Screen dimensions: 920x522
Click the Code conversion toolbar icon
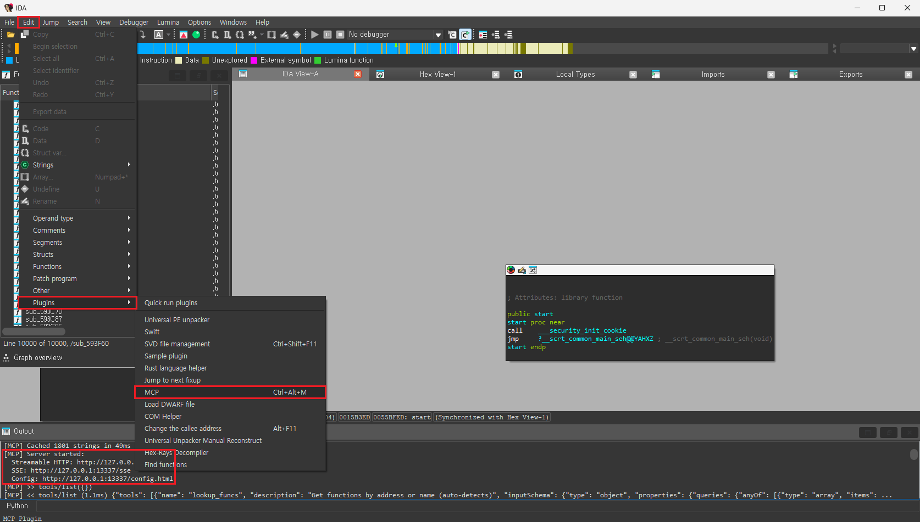click(x=215, y=35)
